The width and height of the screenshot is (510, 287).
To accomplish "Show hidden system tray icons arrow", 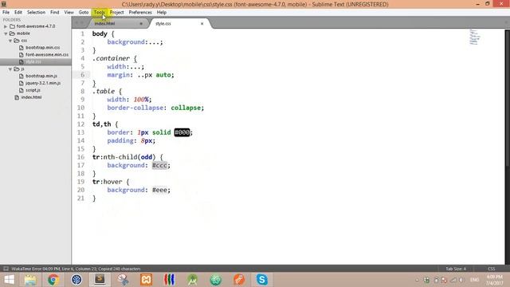I will (x=417, y=280).
